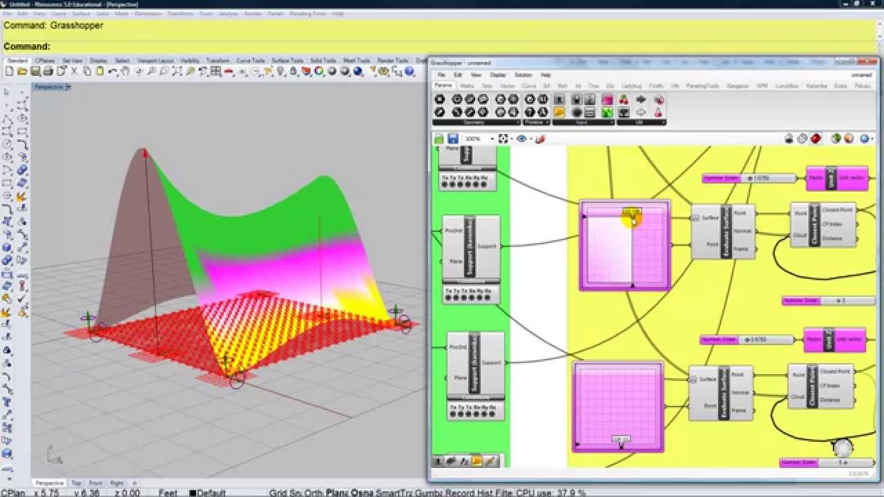The height and width of the screenshot is (497, 884).
Task: Expand the preview eye icon dropdown arrow
Action: tap(530, 139)
